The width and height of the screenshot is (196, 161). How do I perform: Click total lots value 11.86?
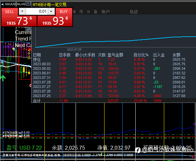[x=64, y=101]
